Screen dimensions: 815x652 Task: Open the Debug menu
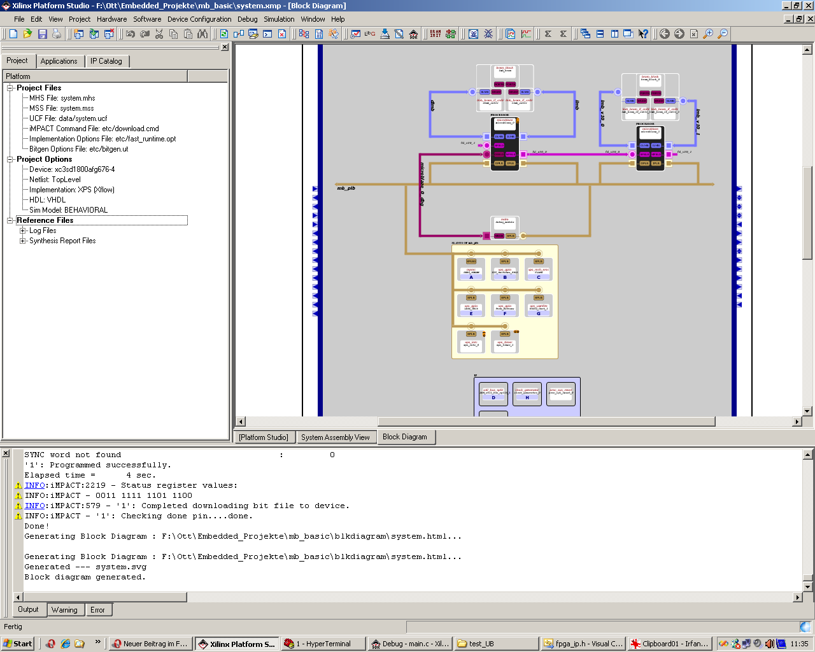[x=248, y=19]
